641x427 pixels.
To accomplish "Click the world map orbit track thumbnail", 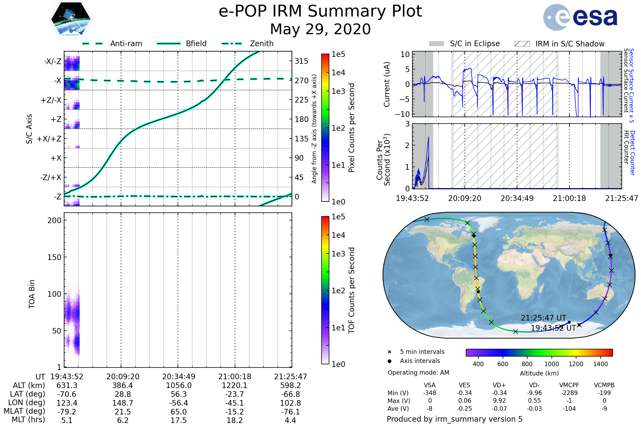I will pos(509,275).
